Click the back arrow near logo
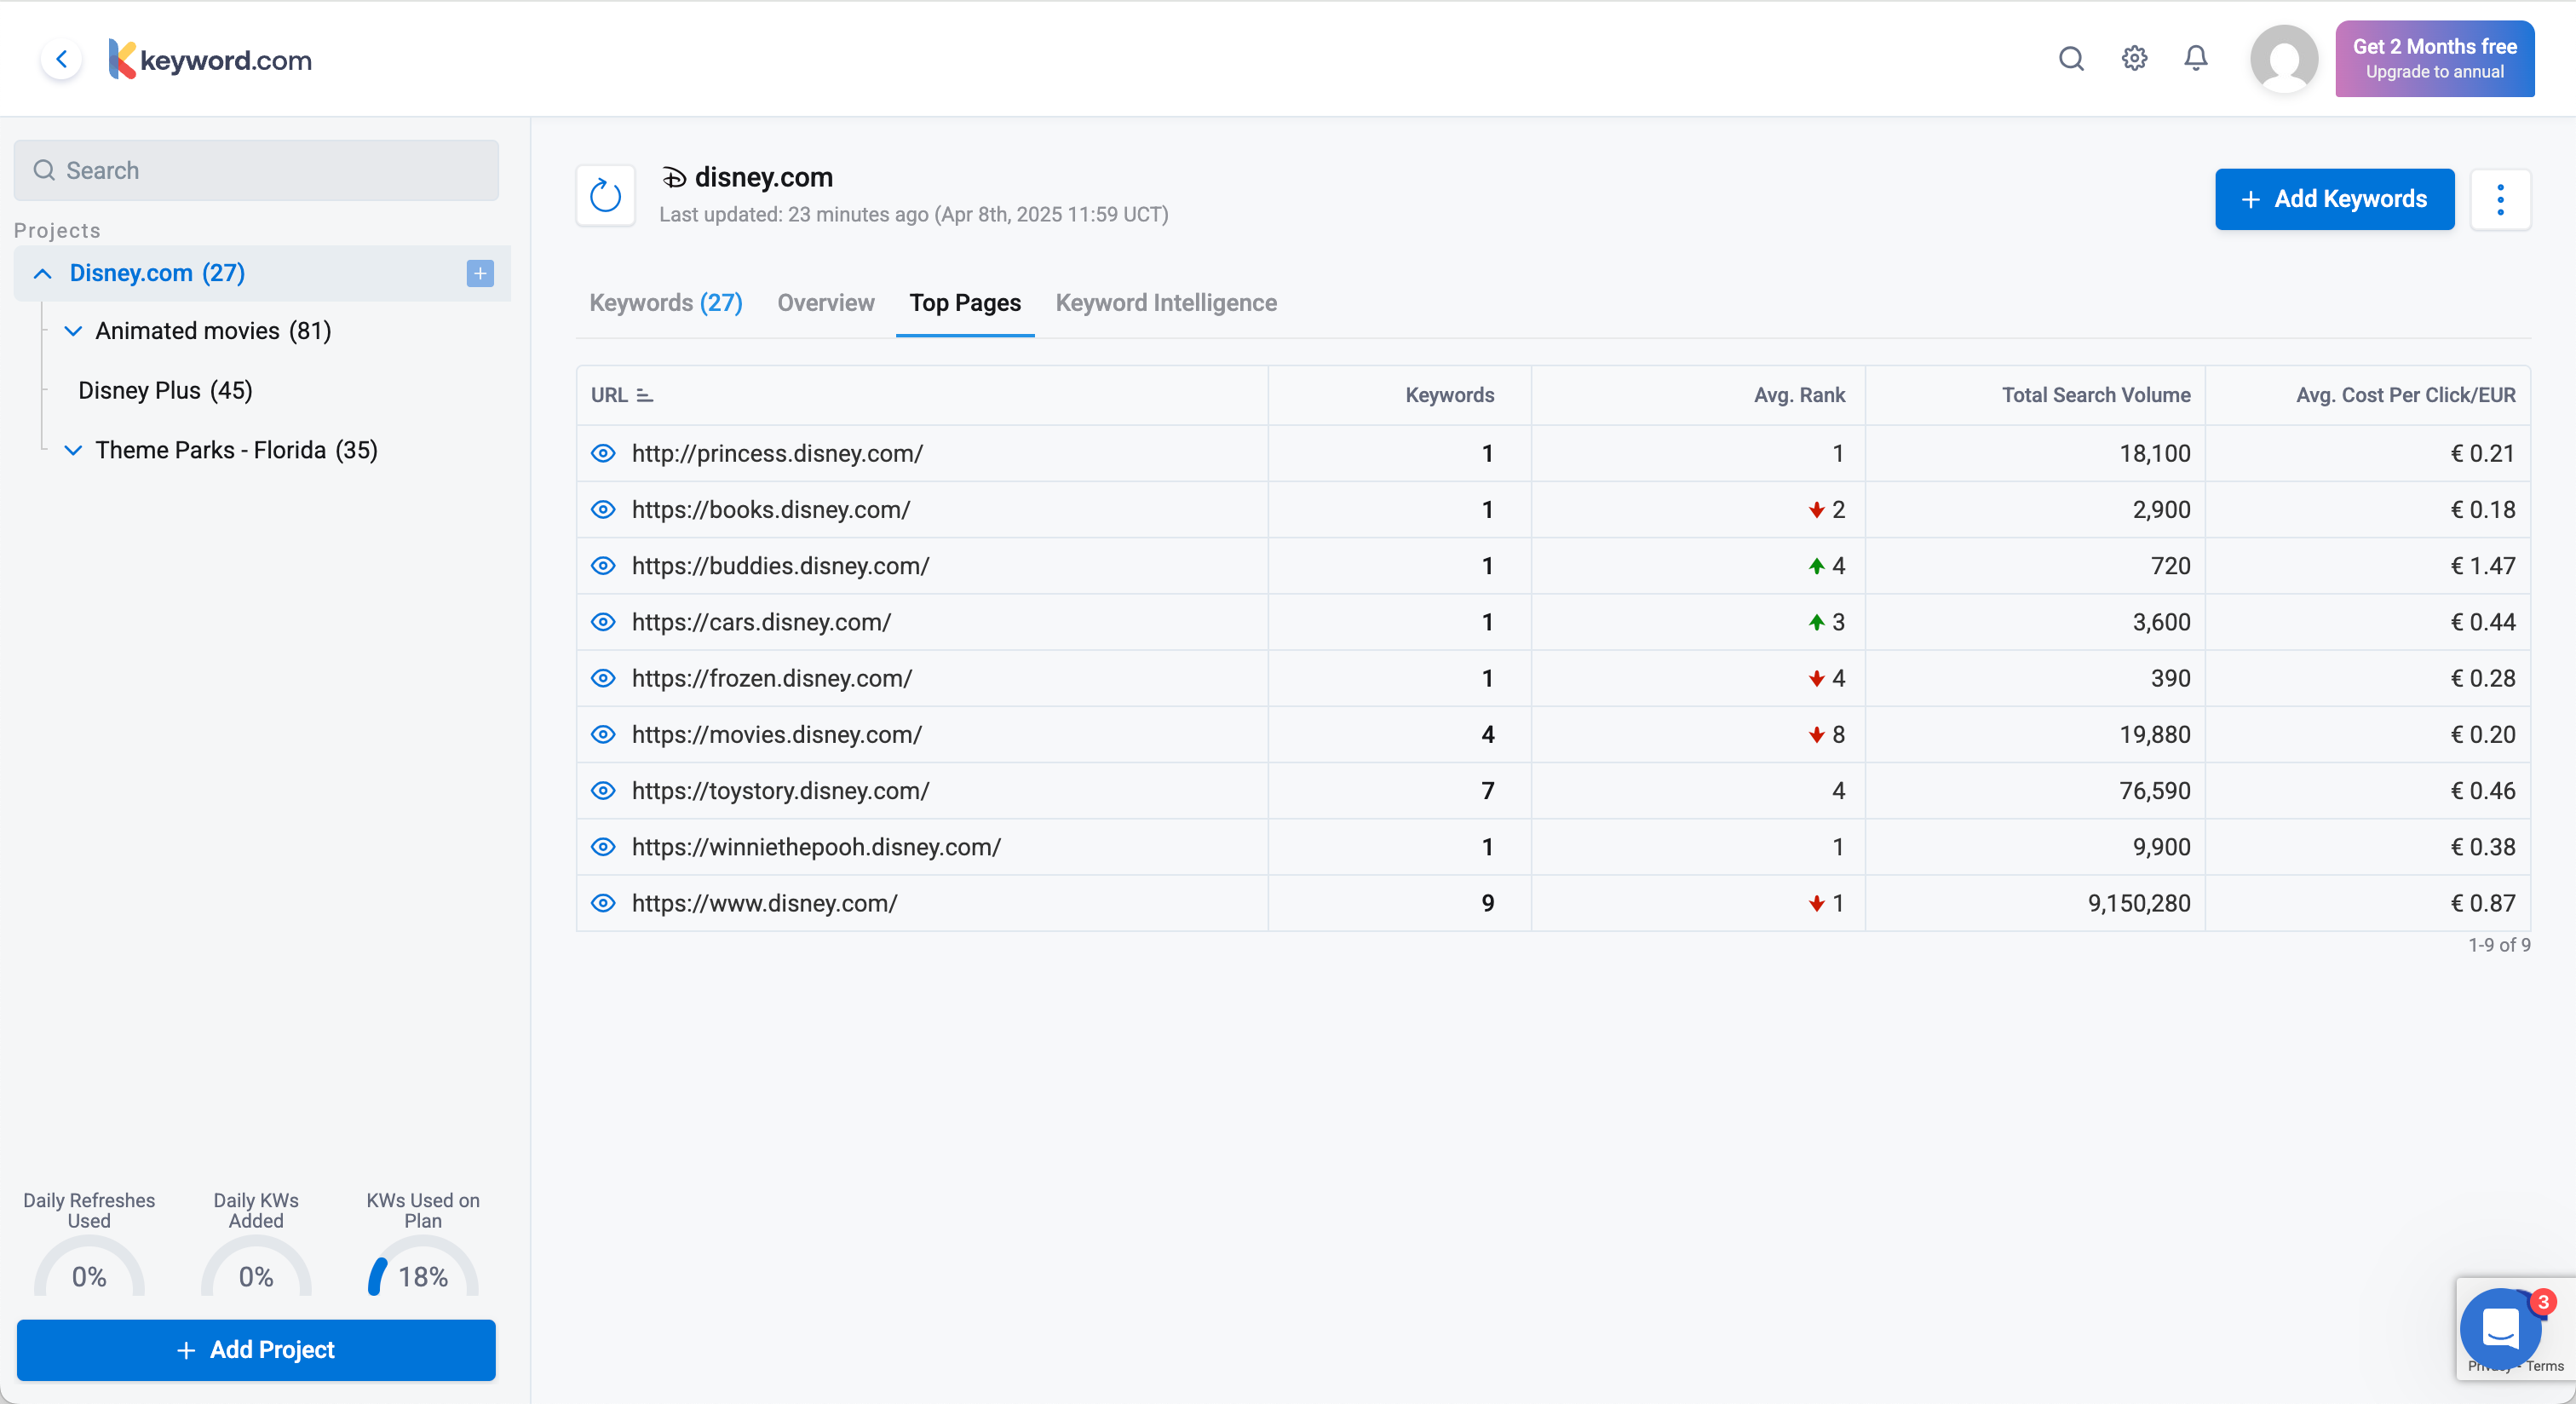 point(62,59)
